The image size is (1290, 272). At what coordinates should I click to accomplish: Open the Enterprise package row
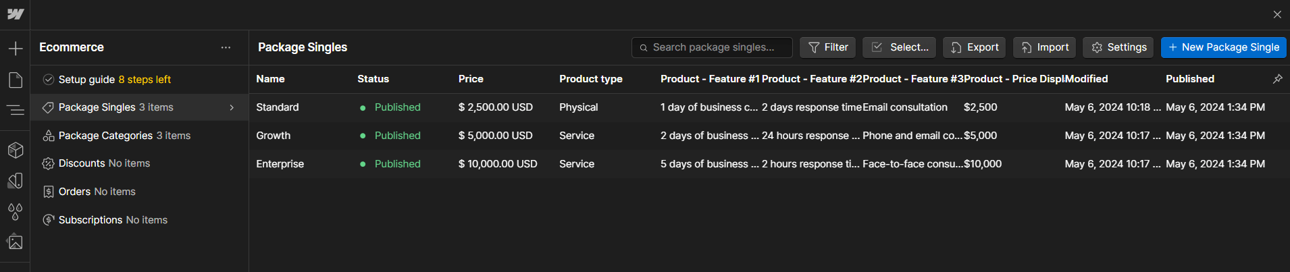pyautogui.click(x=280, y=164)
